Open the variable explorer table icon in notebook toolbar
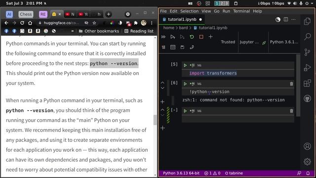 click(173, 47)
